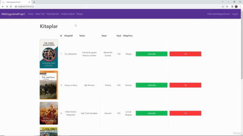
Task: Click the Hikaye type cell
Action: [x=128, y=54]
